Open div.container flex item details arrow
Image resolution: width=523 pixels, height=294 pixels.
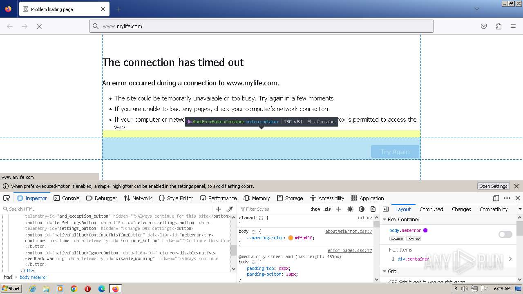[510, 258]
